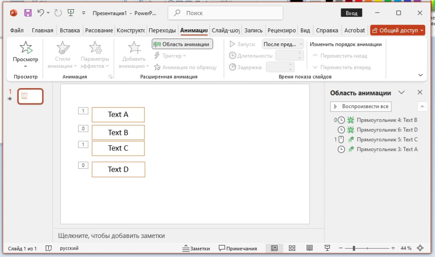This screenshot has width=435, height=257.
Task: Adjust the zoom slider handle
Action: (x=354, y=248)
